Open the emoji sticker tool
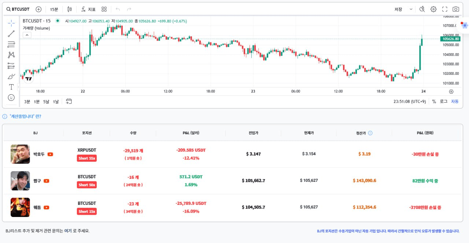This screenshot has height=243, width=469. [11, 97]
